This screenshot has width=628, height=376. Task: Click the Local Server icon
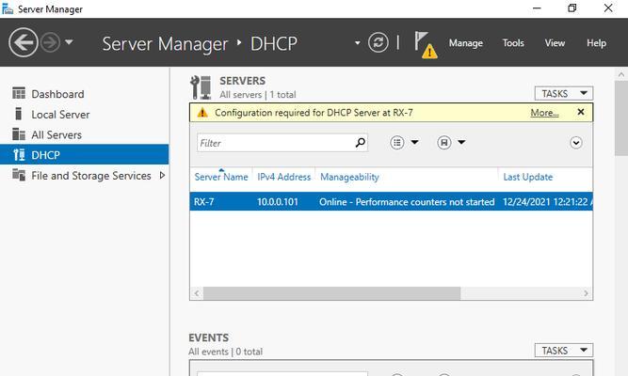(18, 114)
